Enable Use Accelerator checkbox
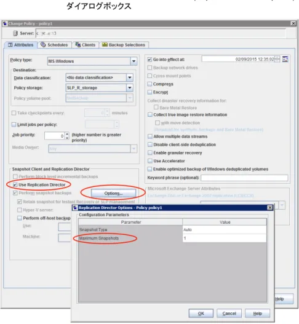This screenshot has width=299, height=324. click(x=150, y=160)
